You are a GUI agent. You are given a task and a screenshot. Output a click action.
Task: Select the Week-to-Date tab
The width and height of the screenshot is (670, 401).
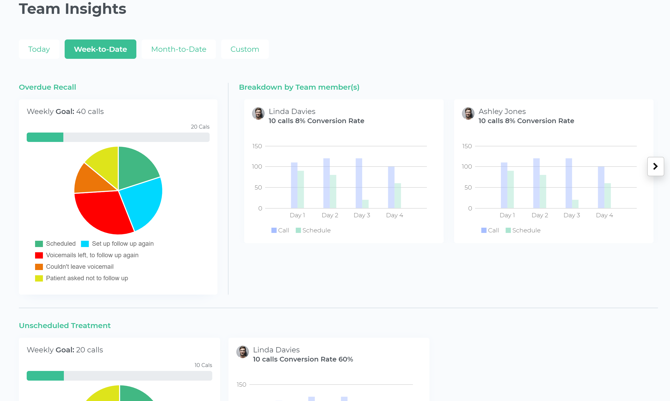coord(100,49)
